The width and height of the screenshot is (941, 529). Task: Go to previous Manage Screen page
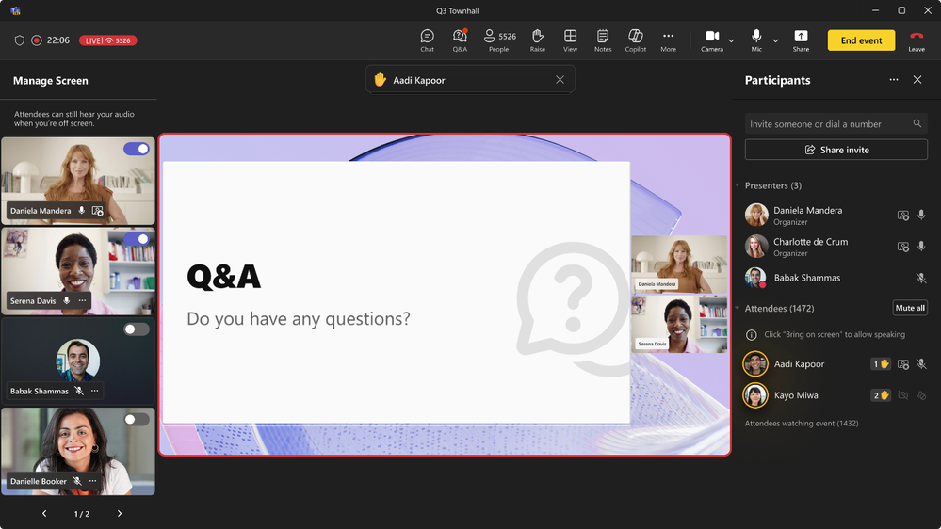[x=44, y=513]
